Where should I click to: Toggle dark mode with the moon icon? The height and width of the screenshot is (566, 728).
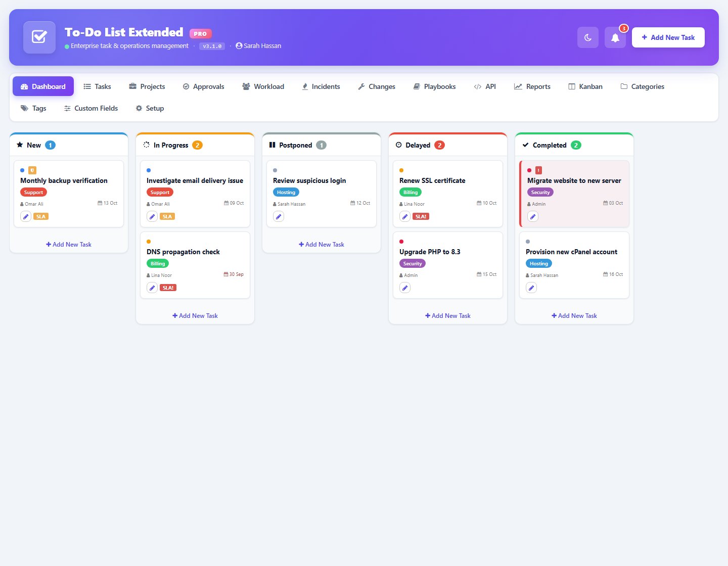(588, 37)
